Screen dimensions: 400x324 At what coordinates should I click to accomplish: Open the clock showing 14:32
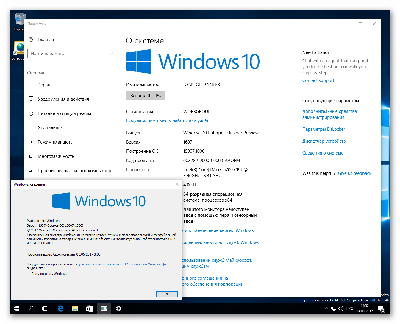[365, 309]
